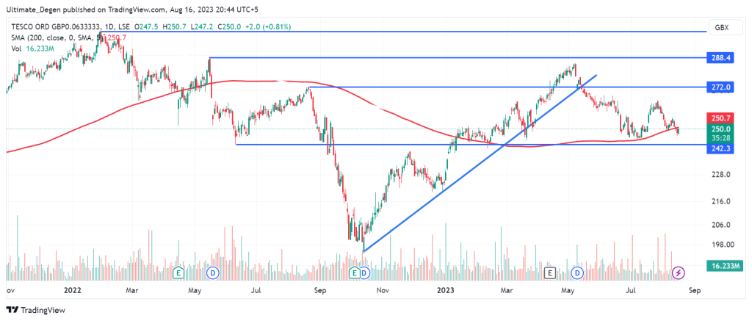752x321 pixels.
Task: Click the dividend D marker near May 2022
Action: tap(211, 273)
